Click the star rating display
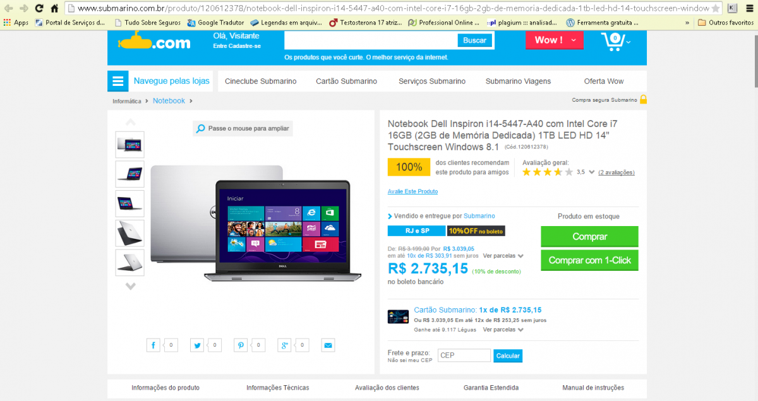 click(548, 172)
